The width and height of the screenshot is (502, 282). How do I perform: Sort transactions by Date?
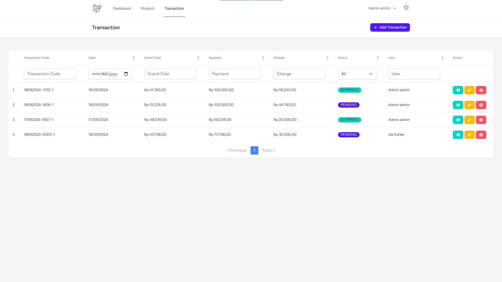point(134,58)
